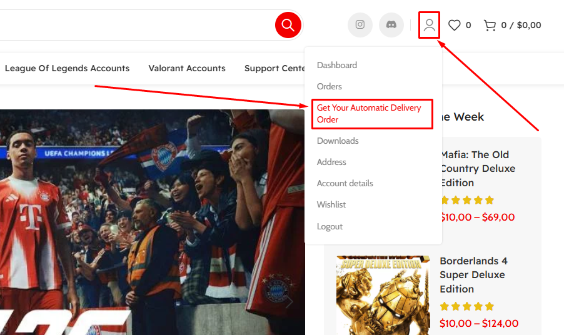The width and height of the screenshot is (564, 335).
Task: Go to Valorant Accounts nav link
Action: tap(187, 68)
